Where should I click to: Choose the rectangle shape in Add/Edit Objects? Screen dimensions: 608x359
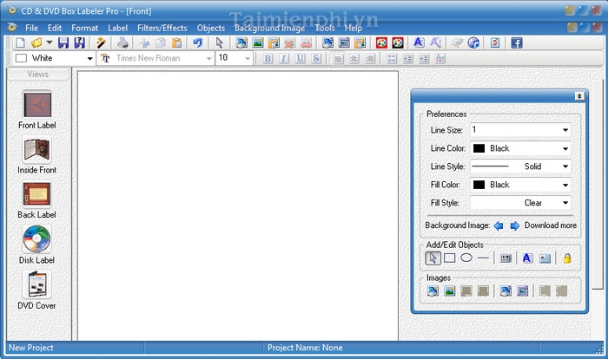click(x=449, y=258)
